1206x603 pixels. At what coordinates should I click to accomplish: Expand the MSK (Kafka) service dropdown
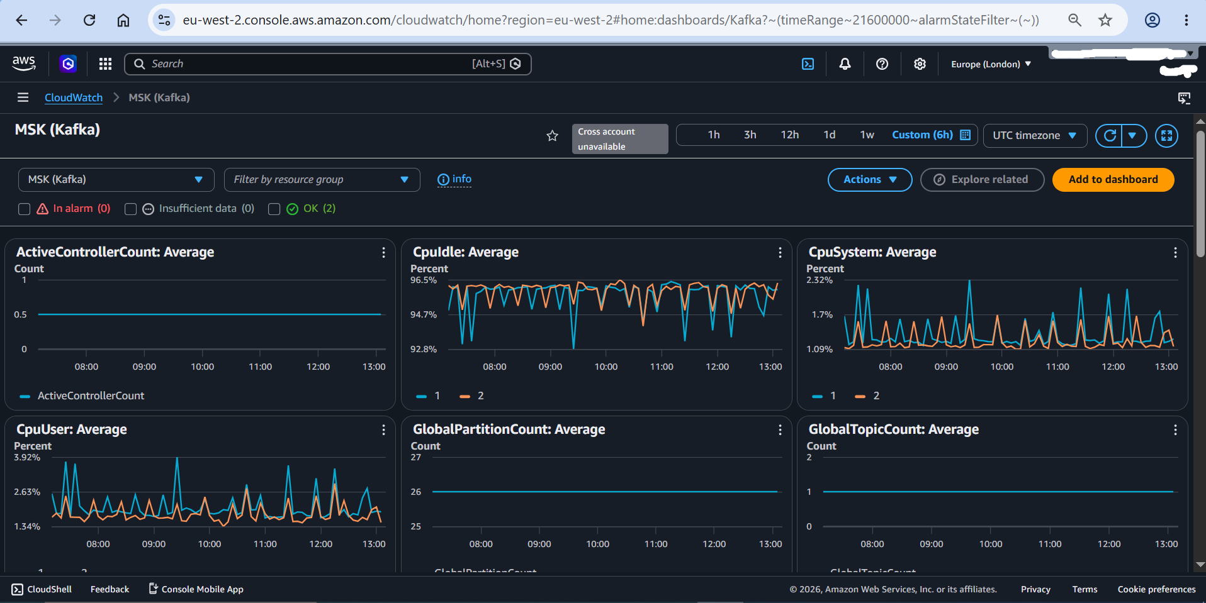tap(116, 180)
